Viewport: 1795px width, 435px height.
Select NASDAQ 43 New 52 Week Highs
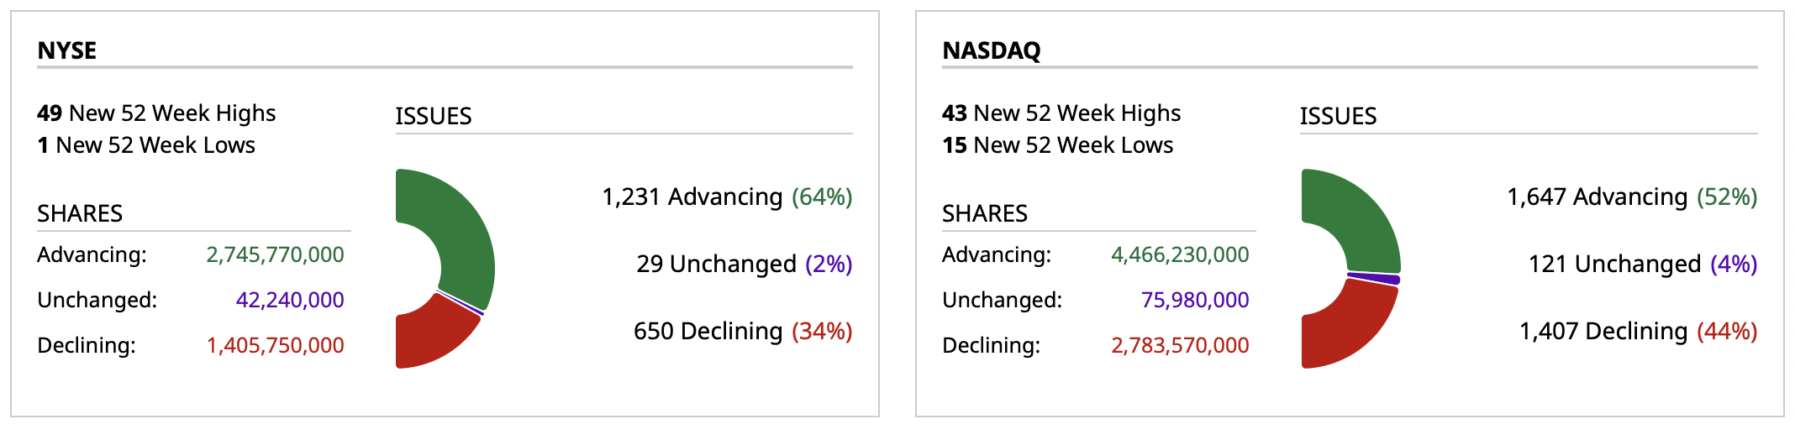tap(1061, 113)
